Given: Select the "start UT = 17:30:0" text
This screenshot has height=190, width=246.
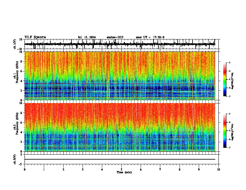Looking at the screenshot, I should click(x=150, y=37).
